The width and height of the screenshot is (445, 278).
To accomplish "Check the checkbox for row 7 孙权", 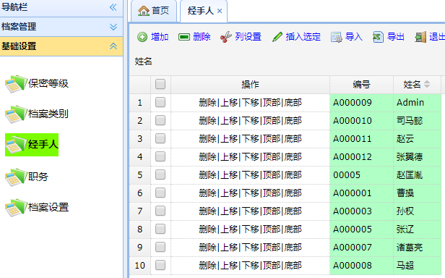I will click(160, 211).
